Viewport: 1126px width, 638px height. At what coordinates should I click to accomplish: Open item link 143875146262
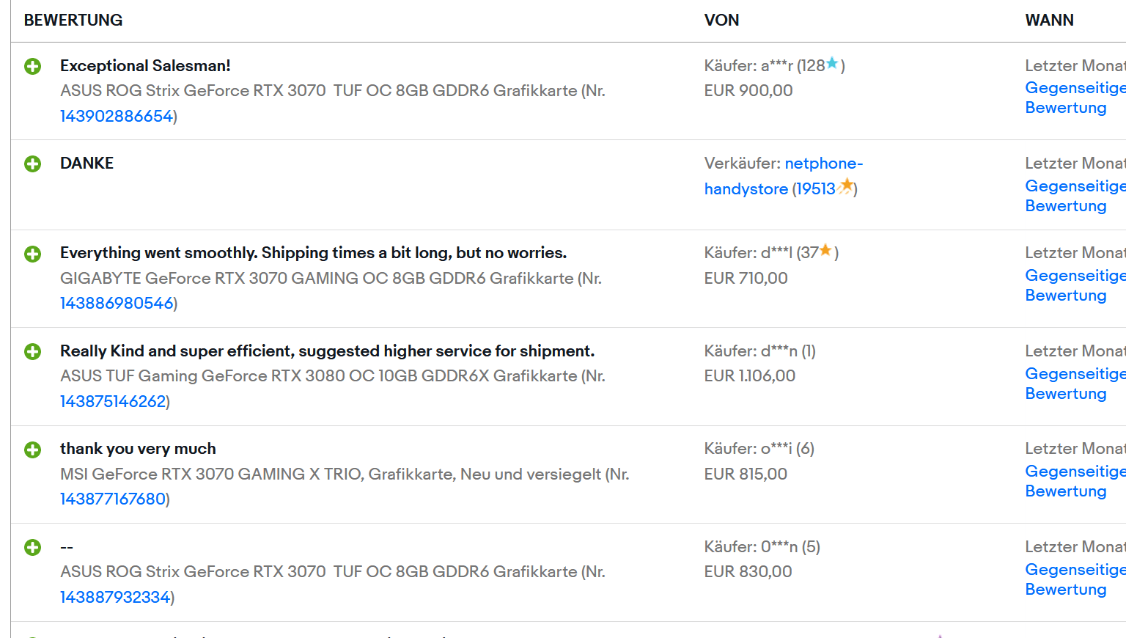point(113,401)
